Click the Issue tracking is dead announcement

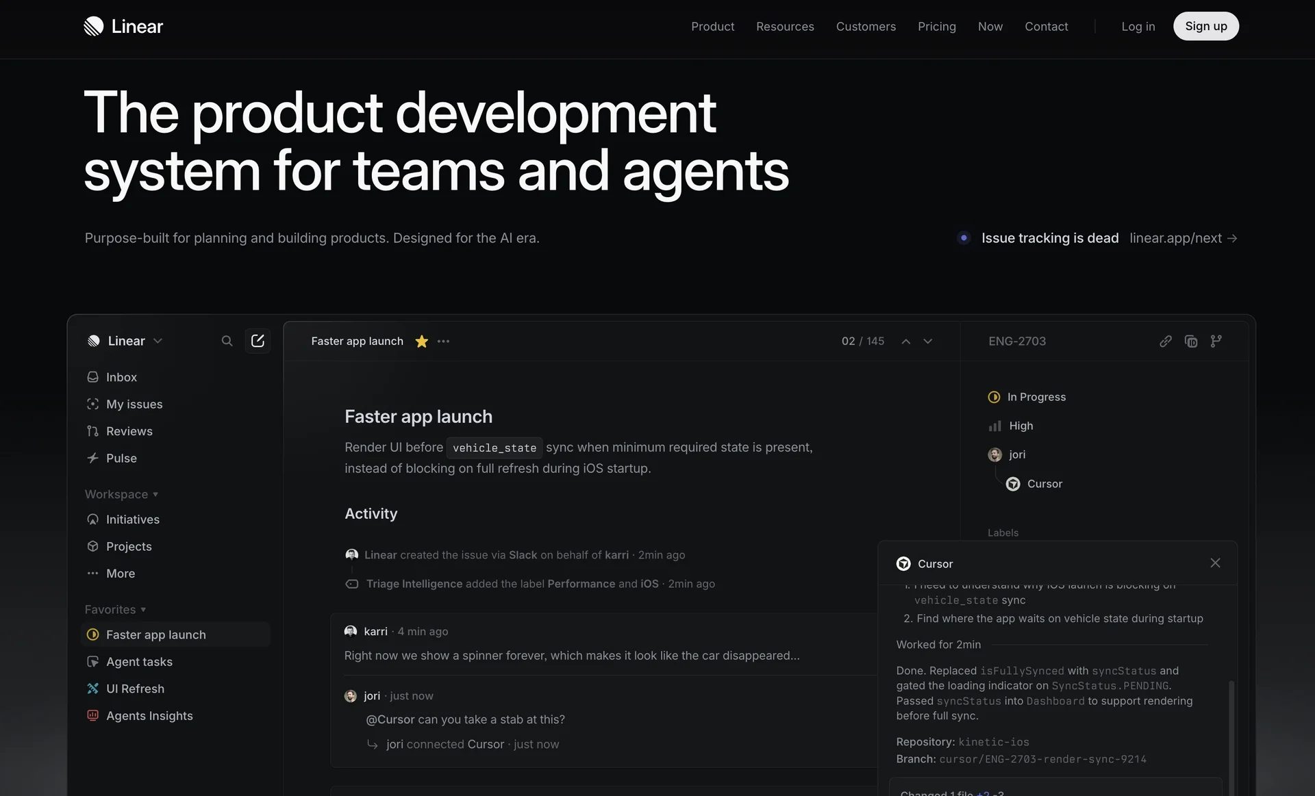pos(1049,238)
